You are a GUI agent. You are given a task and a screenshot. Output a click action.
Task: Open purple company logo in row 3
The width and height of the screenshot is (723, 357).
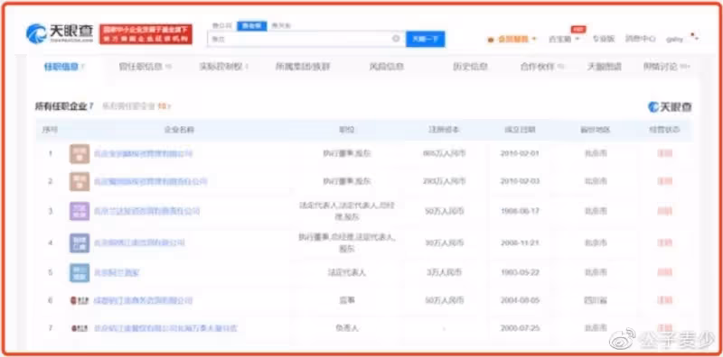coord(80,211)
